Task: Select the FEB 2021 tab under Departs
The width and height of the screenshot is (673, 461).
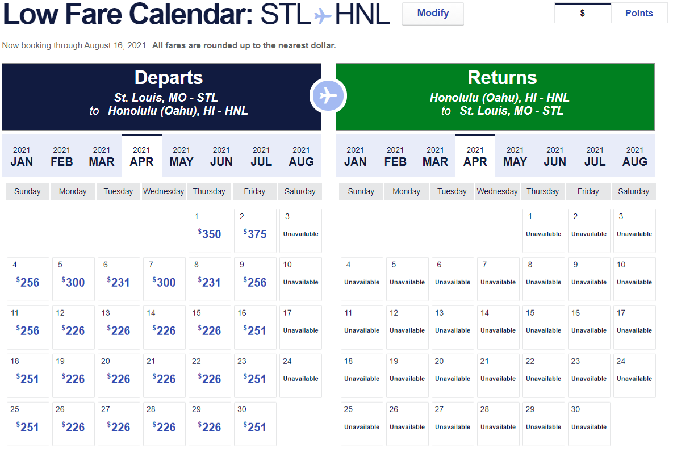Action: click(x=61, y=156)
